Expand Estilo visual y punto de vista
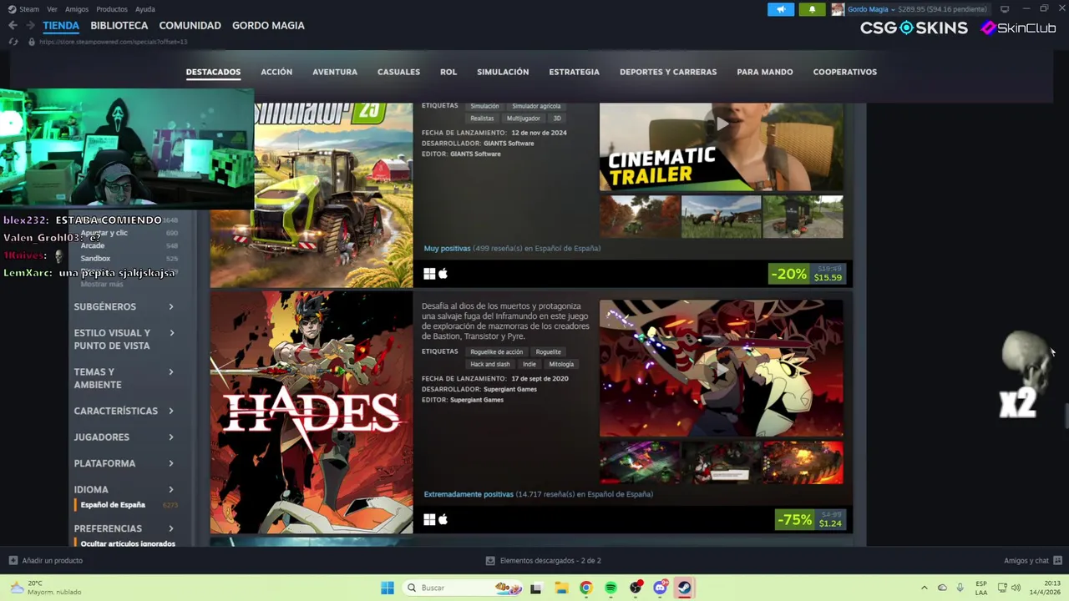This screenshot has width=1069, height=601. pyautogui.click(x=124, y=339)
